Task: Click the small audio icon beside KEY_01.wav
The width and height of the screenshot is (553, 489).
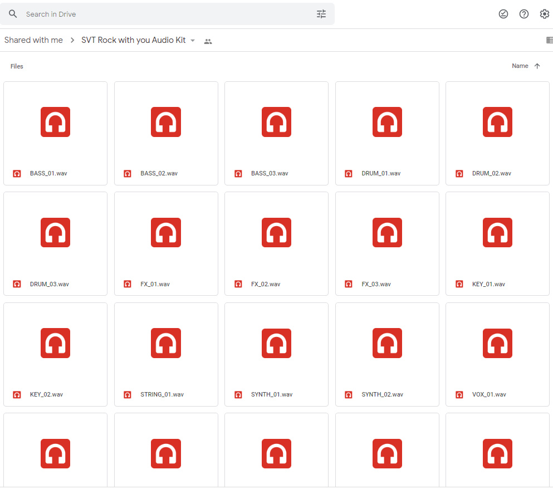Action: (x=459, y=284)
